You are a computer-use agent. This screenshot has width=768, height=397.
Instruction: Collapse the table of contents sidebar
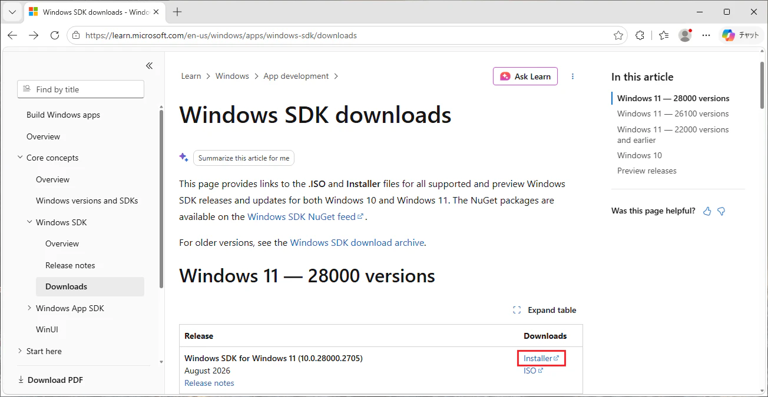coord(149,66)
